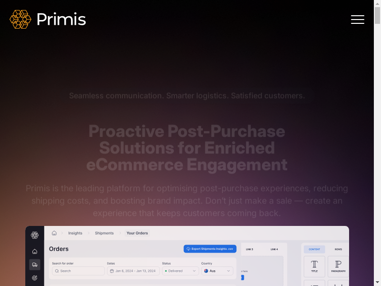This screenshot has width=381, height=286.
Task: Open the hamburger navigation menu
Action: pyautogui.click(x=358, y=20)
